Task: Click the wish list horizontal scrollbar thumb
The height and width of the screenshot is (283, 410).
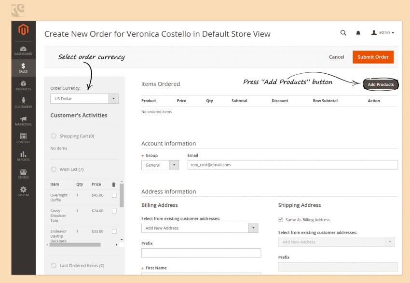Action: pyautogui.click(x=75, y=245)
